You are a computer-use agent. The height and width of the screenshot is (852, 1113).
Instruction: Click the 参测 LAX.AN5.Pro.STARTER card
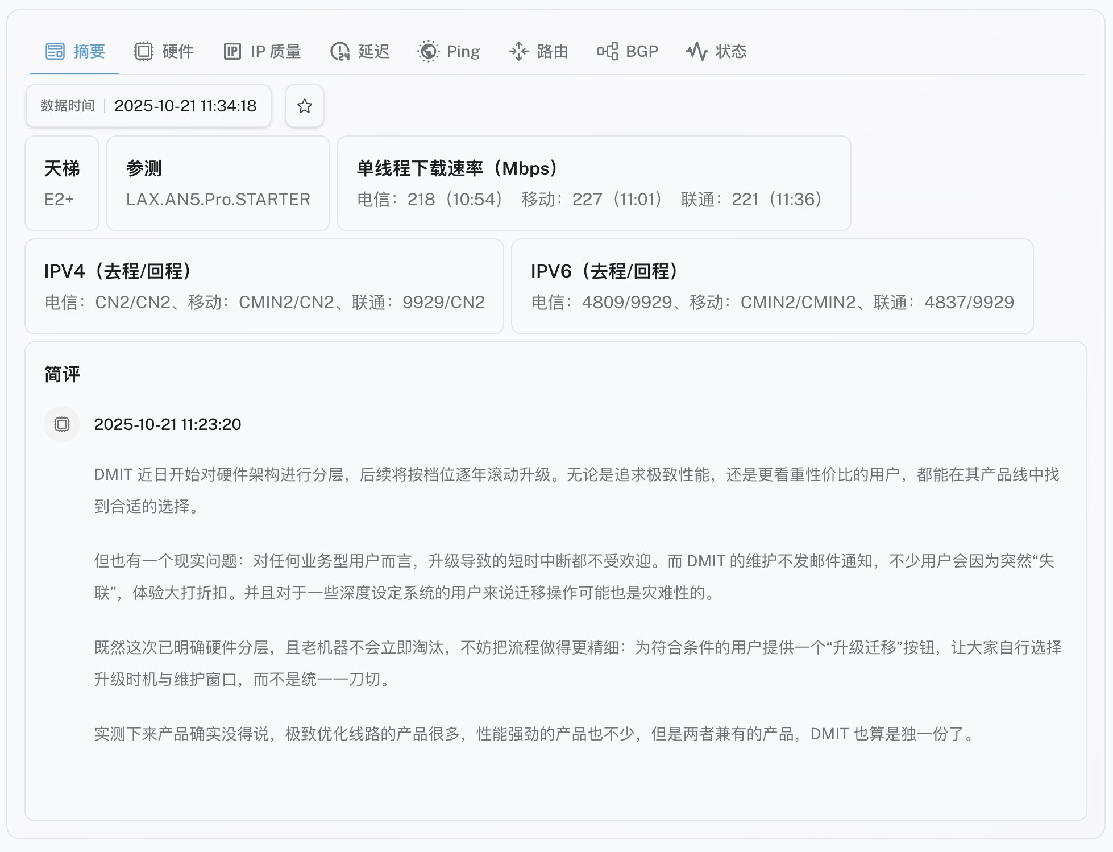point(218,183)
